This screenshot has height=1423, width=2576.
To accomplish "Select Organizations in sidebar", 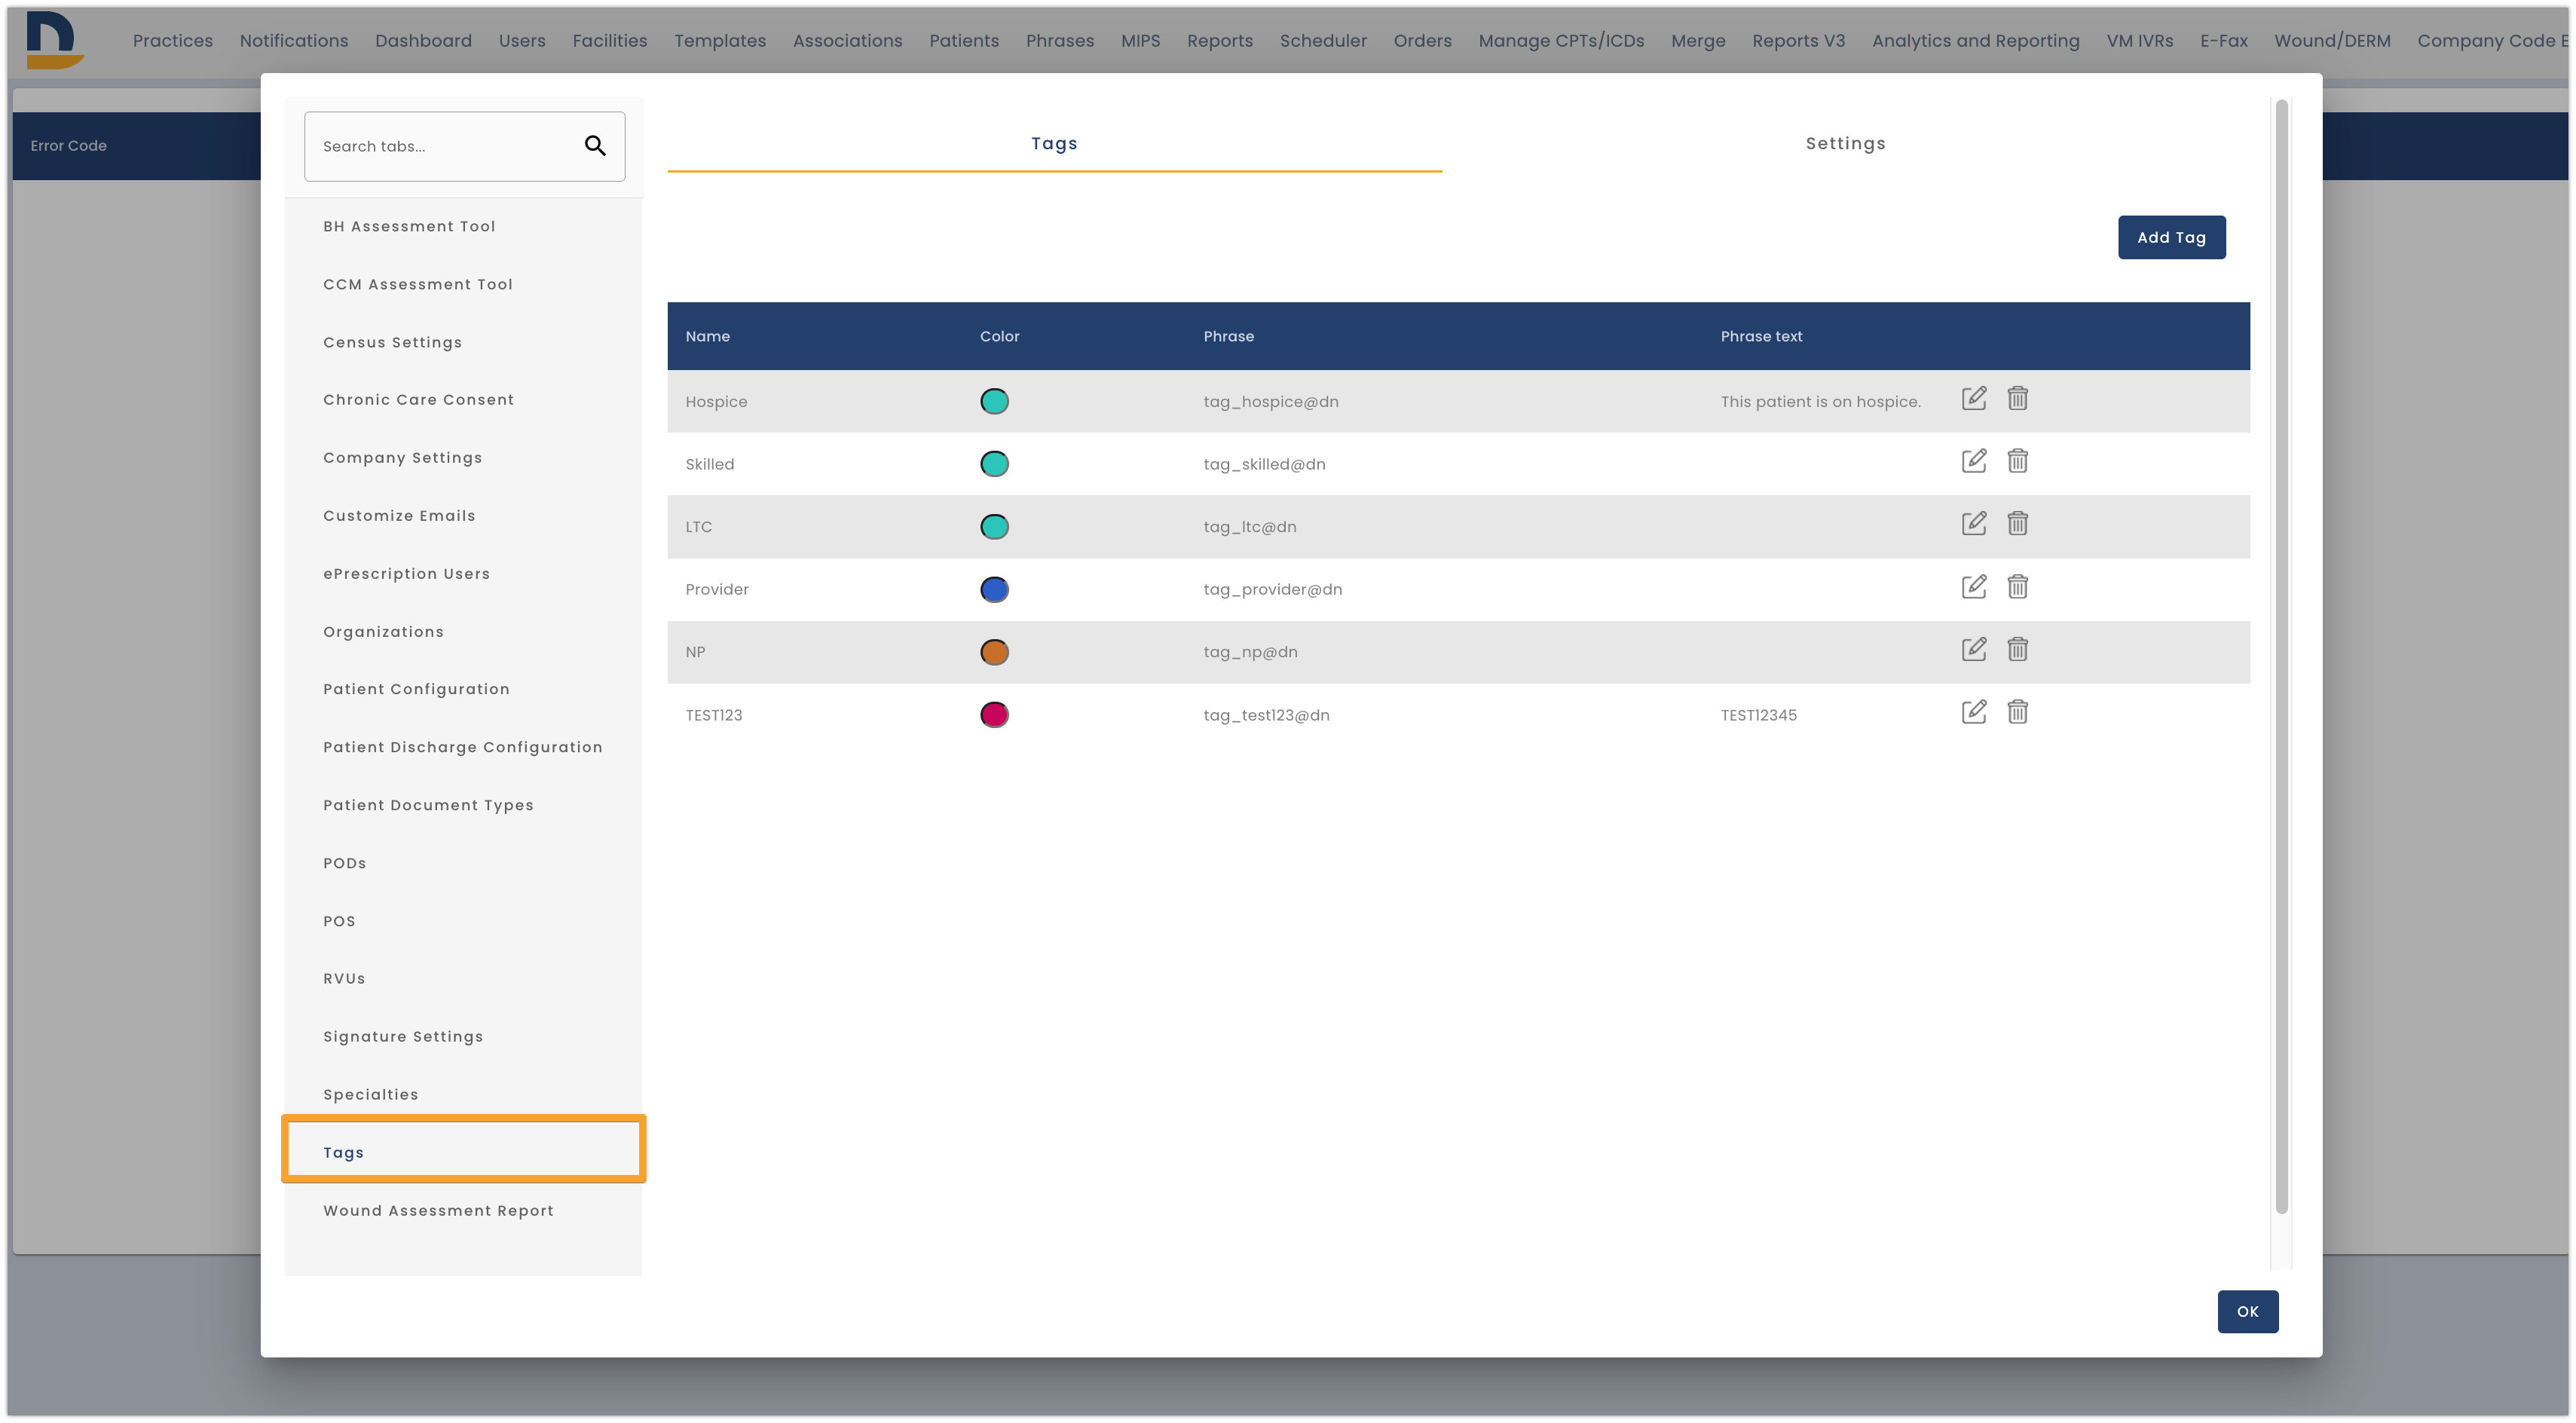I will tap(383, 631).
